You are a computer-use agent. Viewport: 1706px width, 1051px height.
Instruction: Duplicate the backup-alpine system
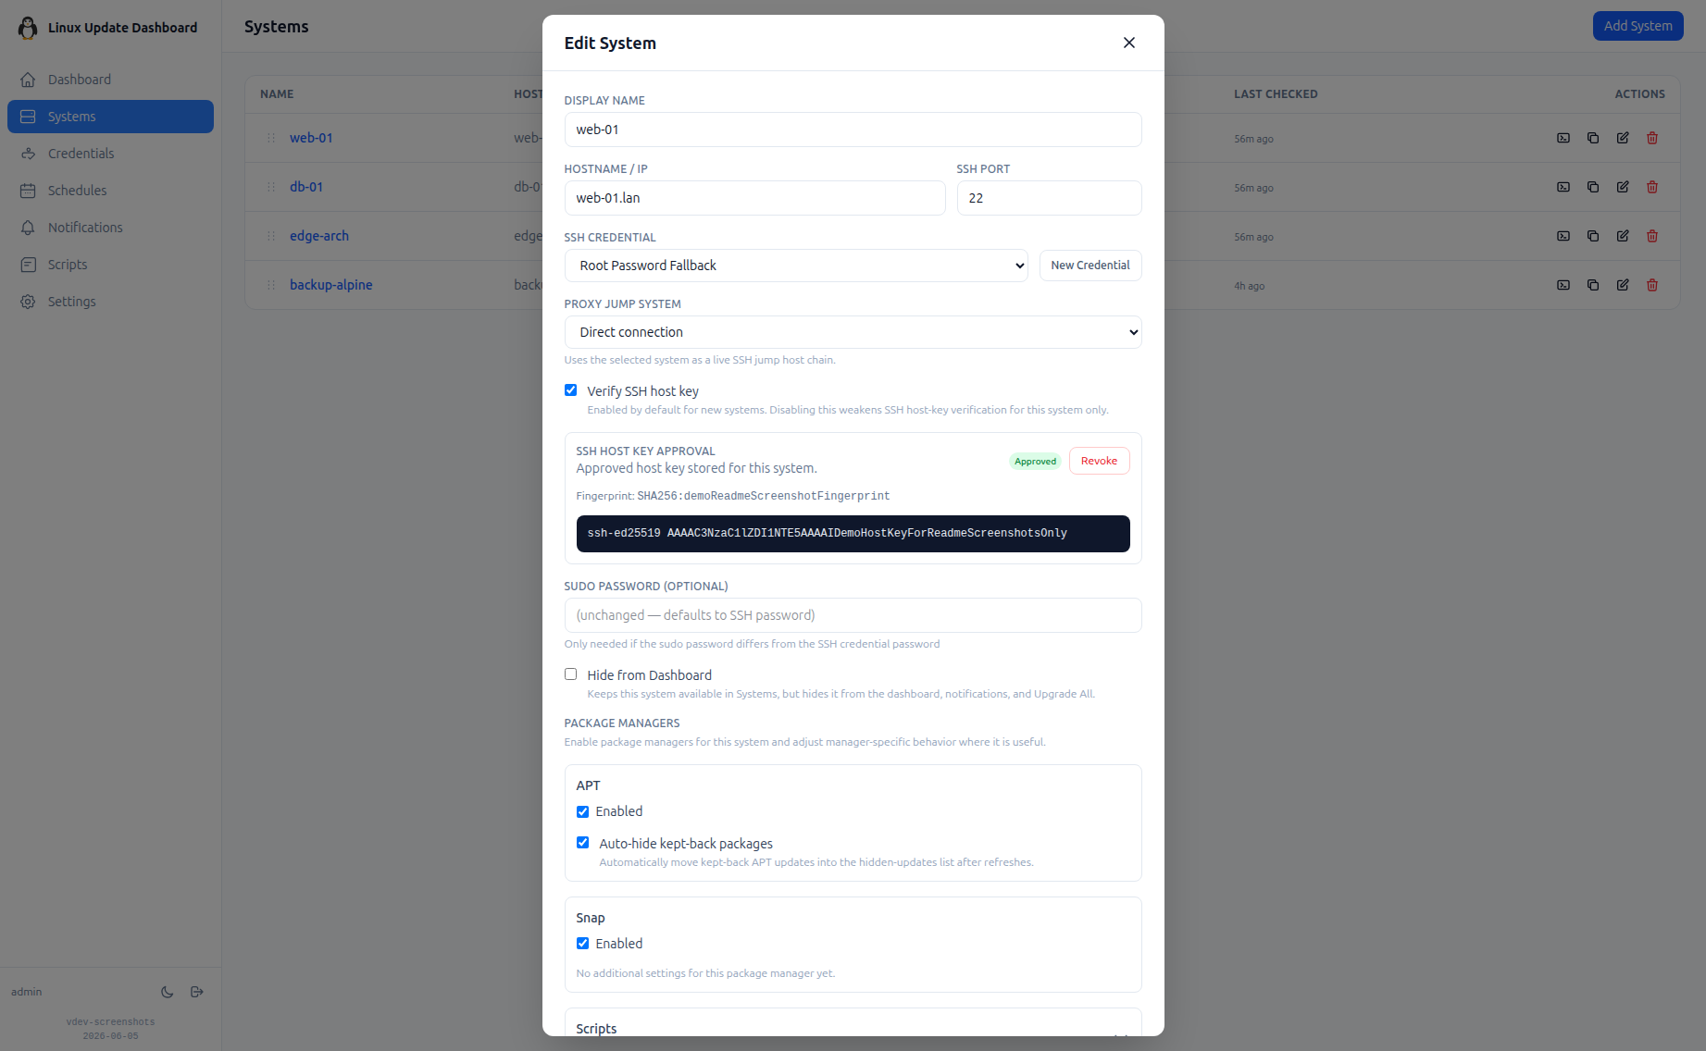coord(1593,285)
